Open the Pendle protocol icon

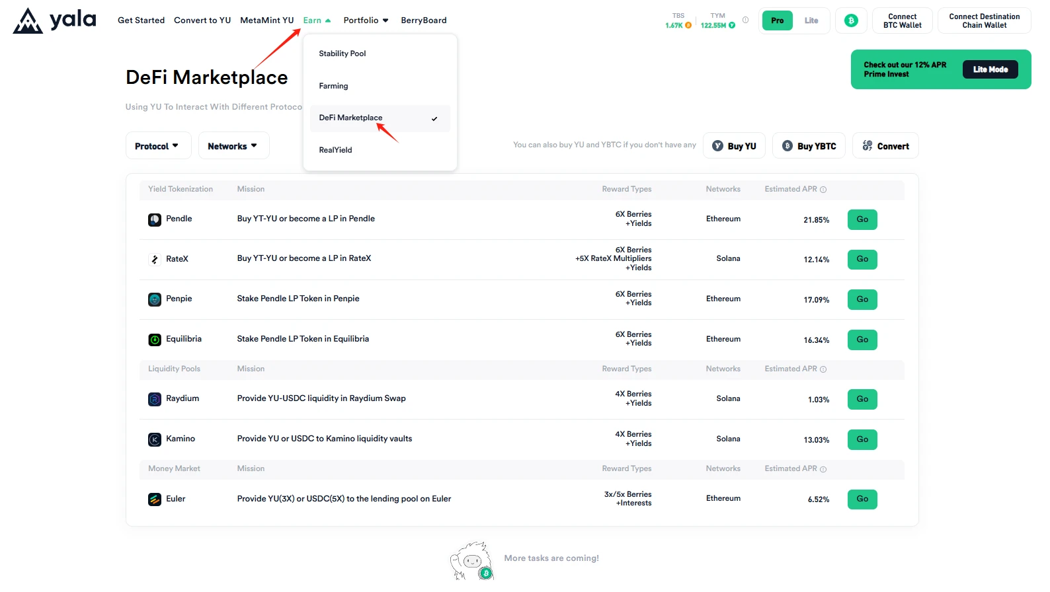(x=155, y=219)
